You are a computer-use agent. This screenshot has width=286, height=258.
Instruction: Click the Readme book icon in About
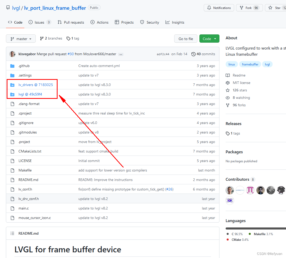228,75
